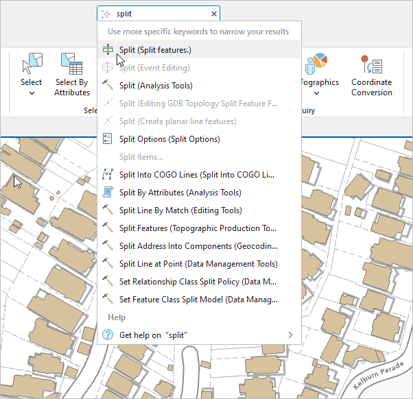Select Set Relationship Class Split Policy result

[198, 282]
